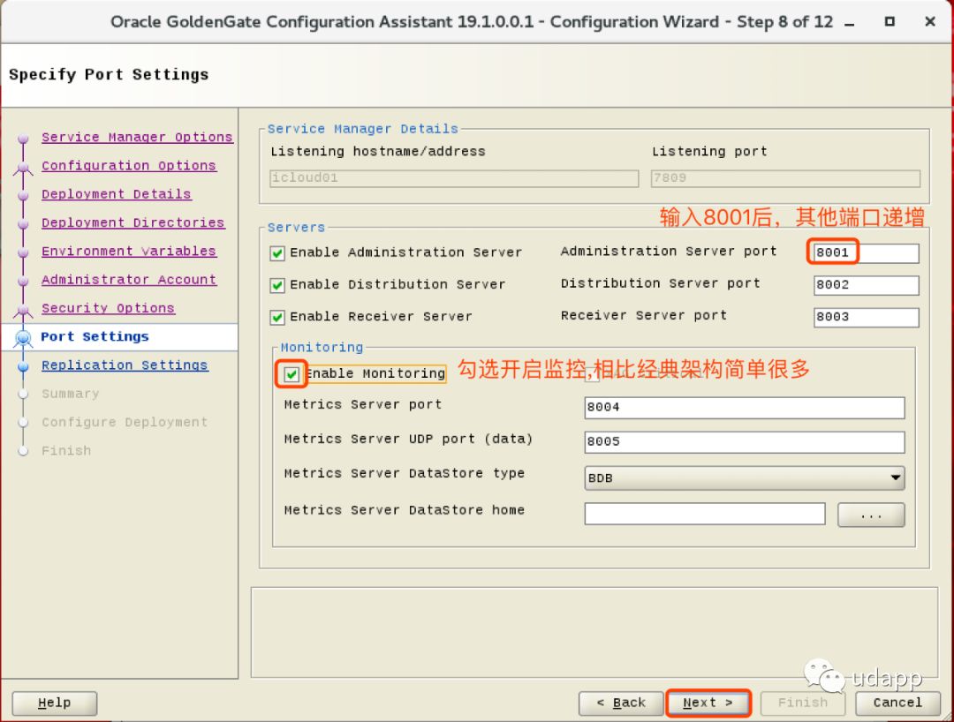Focus the Metrics Server UDP port field
Image resolution: width=954 pixels, height=722 pixels.
coord(745,442)
